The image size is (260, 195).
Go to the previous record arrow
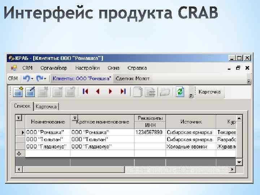click(x=98, y=91)
